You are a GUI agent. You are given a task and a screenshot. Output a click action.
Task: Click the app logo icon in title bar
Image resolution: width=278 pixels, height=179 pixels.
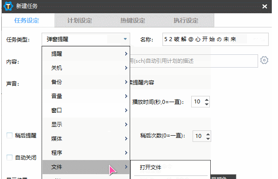pyautogui.click(x=8, y=6)
